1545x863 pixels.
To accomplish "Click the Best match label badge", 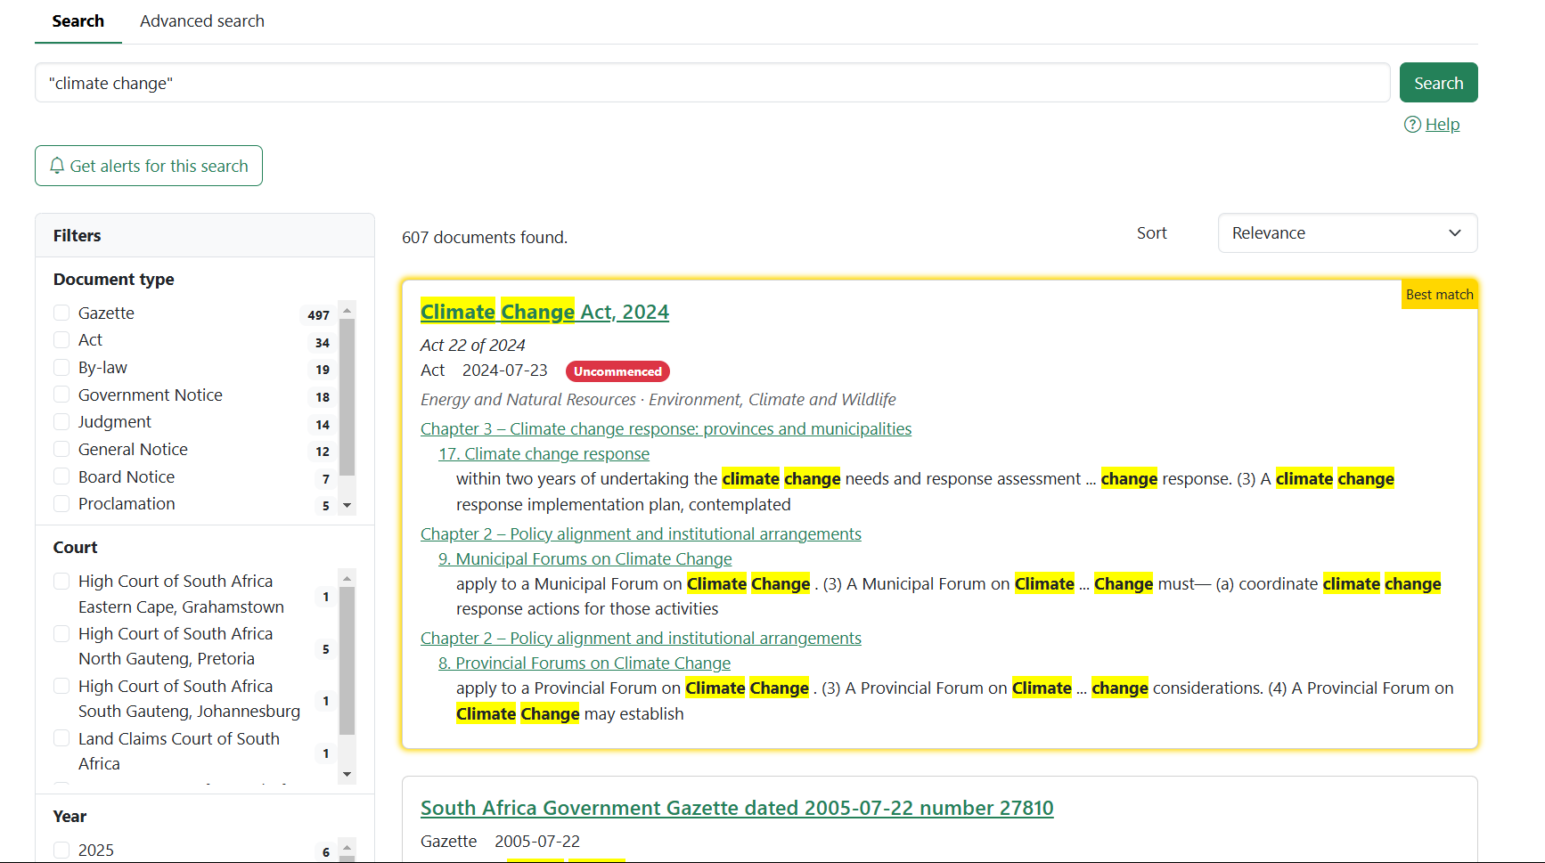I will 1439,295.
